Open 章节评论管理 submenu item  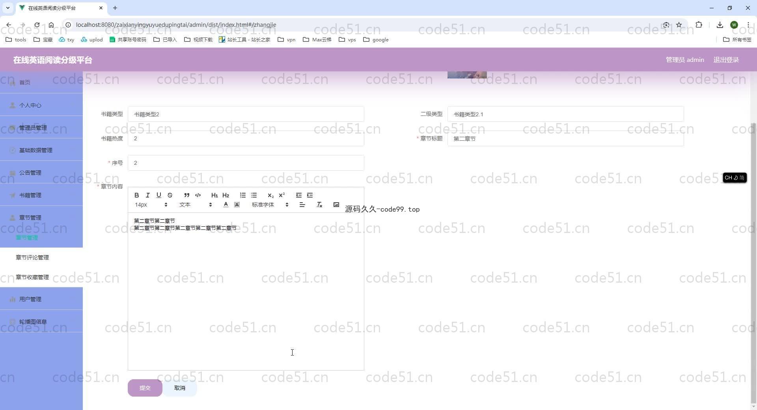coord(41,257)
